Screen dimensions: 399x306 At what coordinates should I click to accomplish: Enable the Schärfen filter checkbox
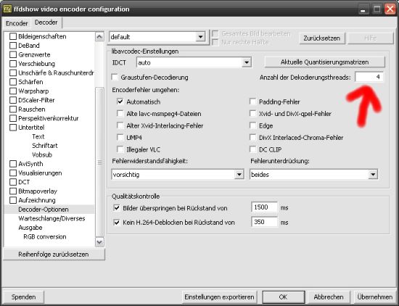(13, 82)
